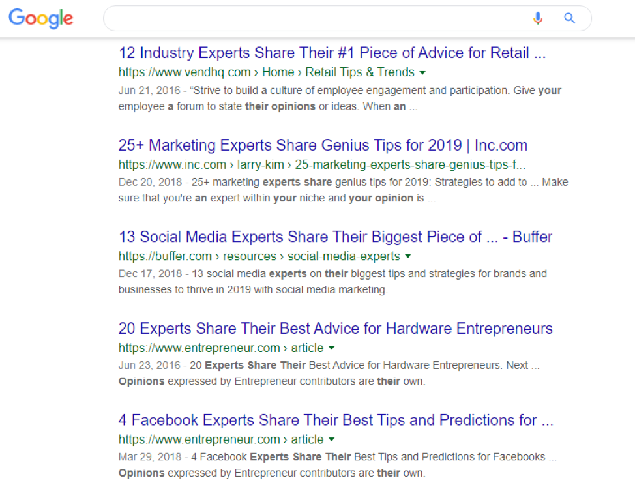The width and height of the screenshot is (635, 489).
Task: Open dropdown arrow under 20 Experts hardware result
Action: click(331, 348)
